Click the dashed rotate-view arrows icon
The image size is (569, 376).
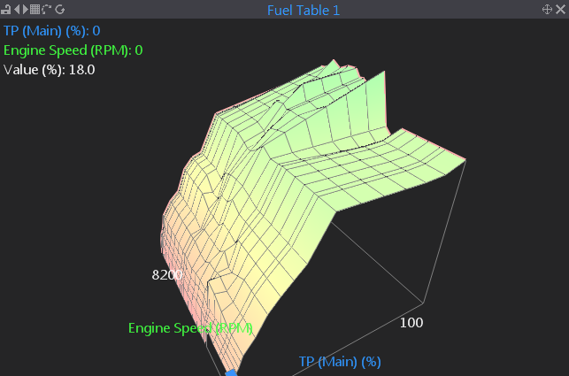click(46, 10)
